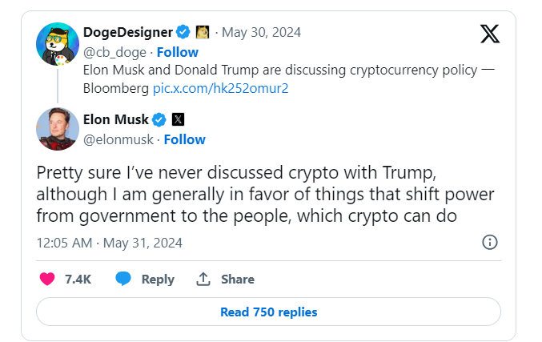
Task: Click the X logo in top corner
Action: [489, 34]
